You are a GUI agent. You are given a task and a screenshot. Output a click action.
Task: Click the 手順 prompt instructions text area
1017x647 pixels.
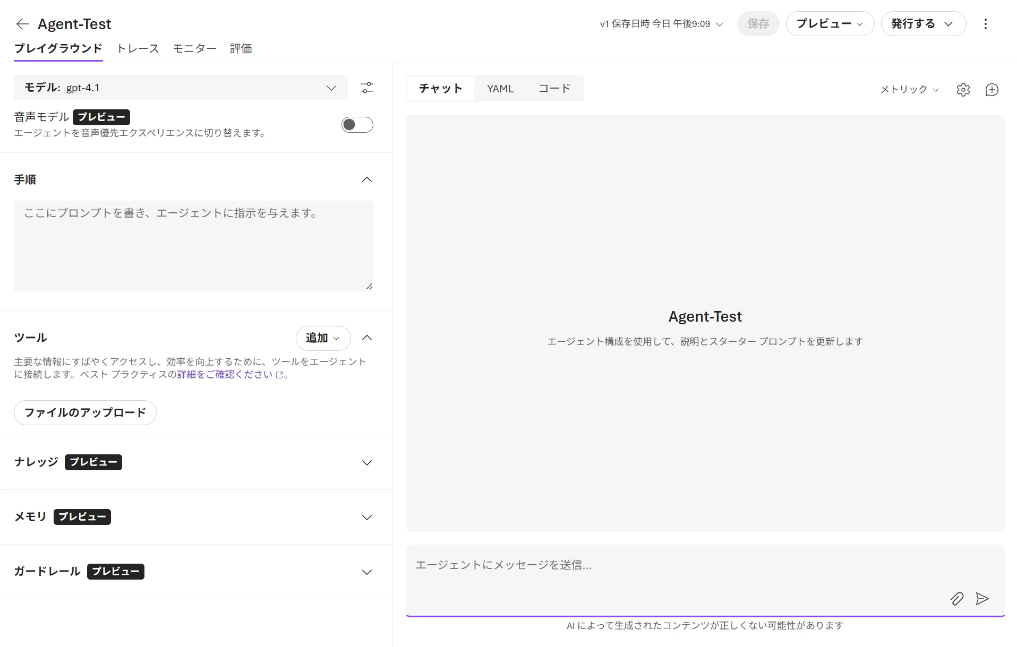click(x=193, y=246)
